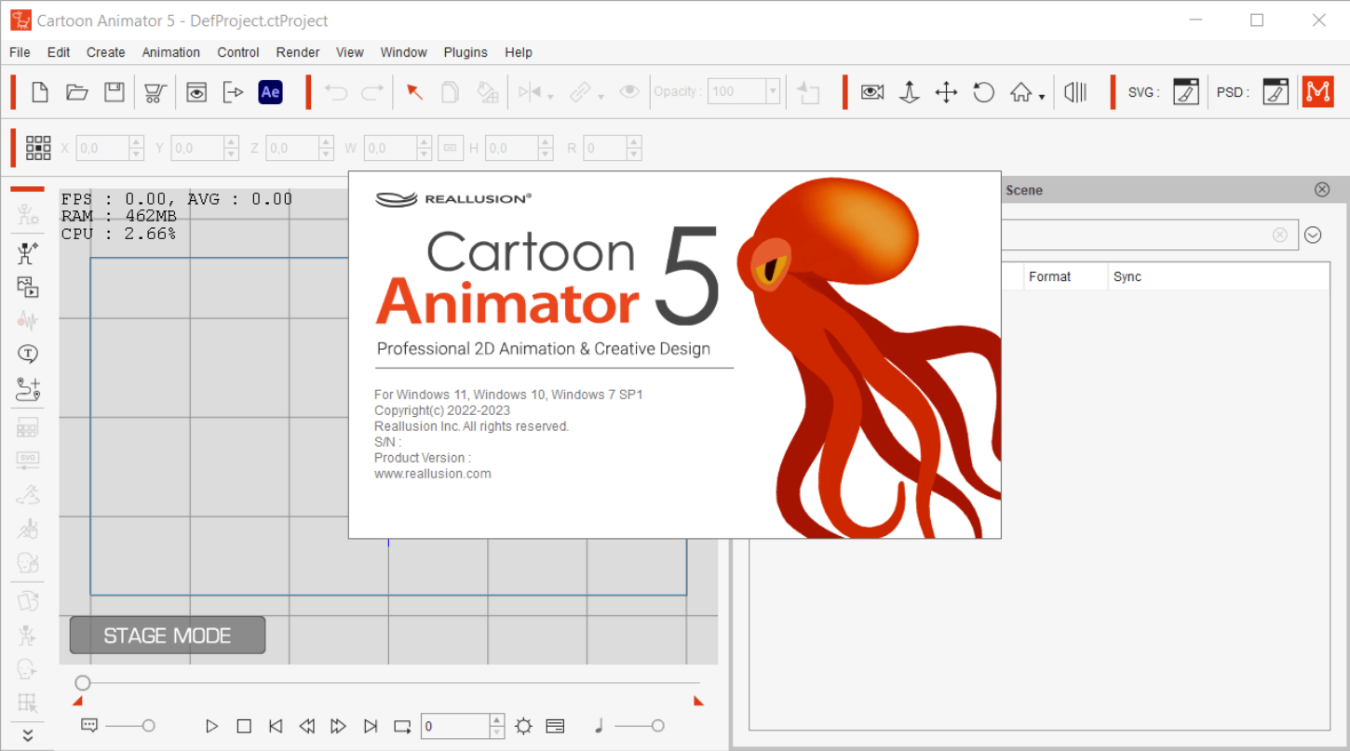The image size is (1350, 751).
Task: Open the home view dropdown arrow
Action: click(x=1041, y=97)
